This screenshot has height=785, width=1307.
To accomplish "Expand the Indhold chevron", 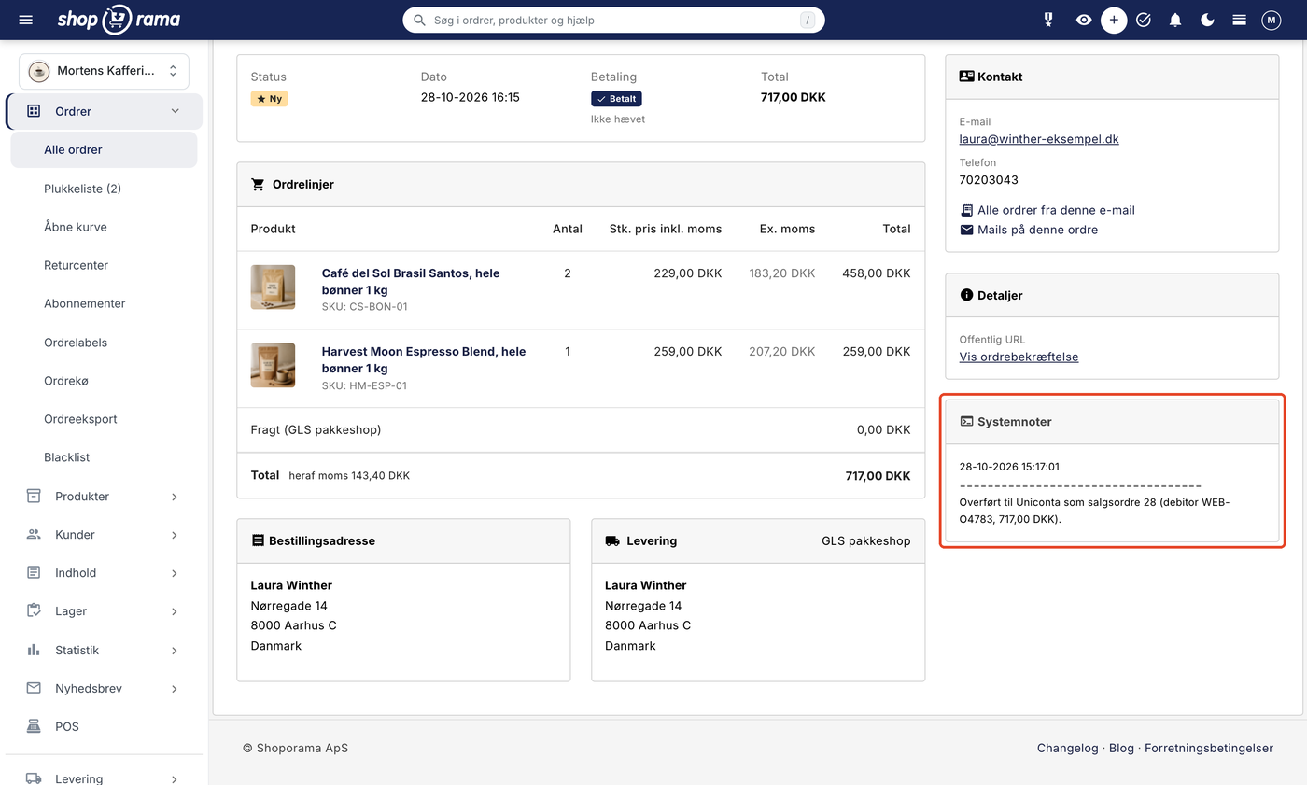I will click(x=175, y=573).
